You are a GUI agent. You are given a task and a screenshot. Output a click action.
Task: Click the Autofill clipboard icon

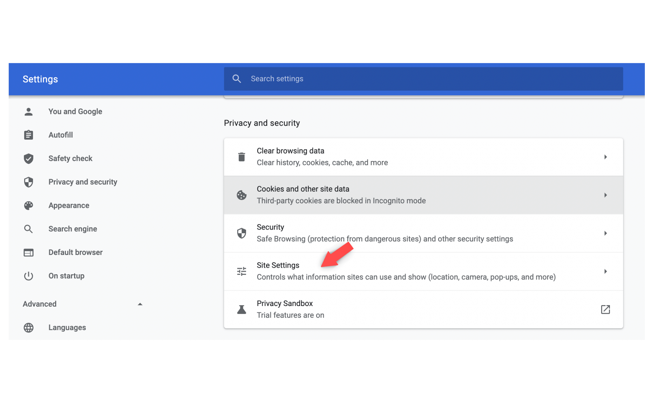[28, 135]
